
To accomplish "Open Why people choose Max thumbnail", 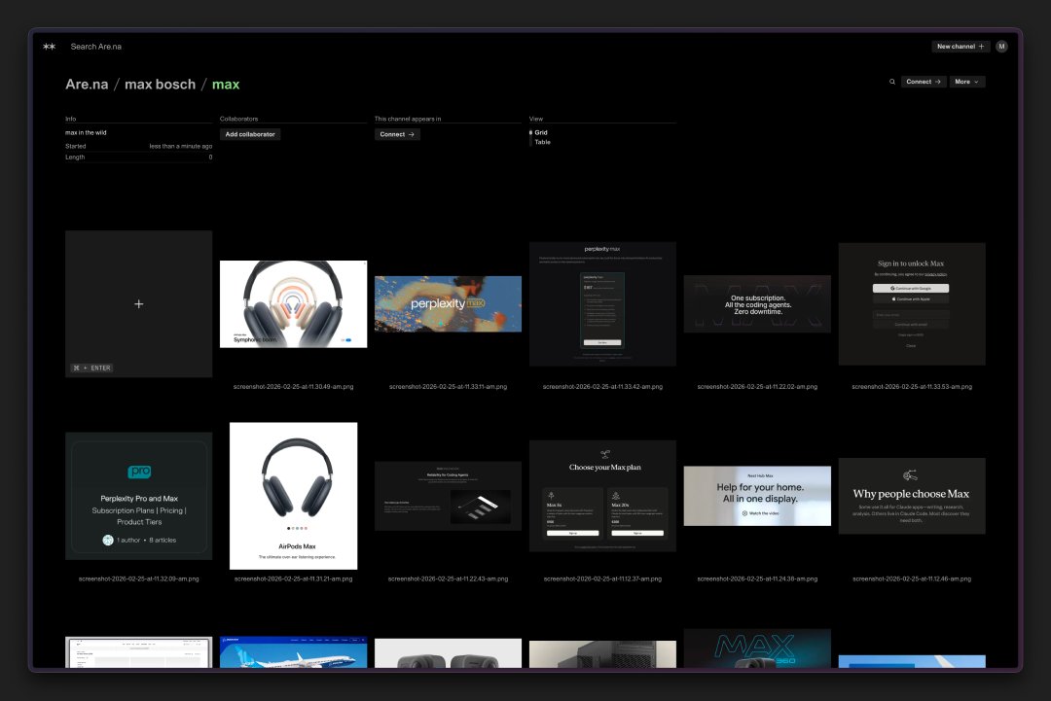I will tap(912, 496).
